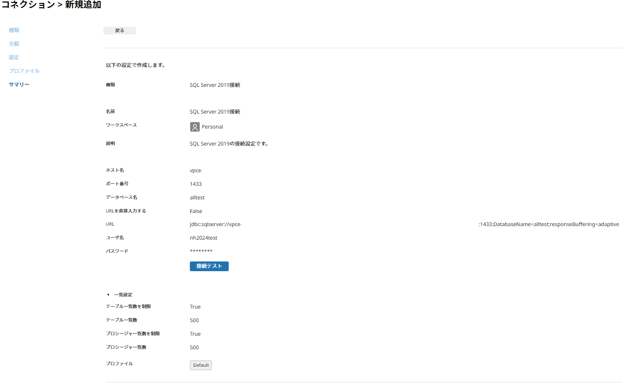Click the False value for URLを直接入力する
The height and width of the screenshot is (391, 622).
pos(196,212)
